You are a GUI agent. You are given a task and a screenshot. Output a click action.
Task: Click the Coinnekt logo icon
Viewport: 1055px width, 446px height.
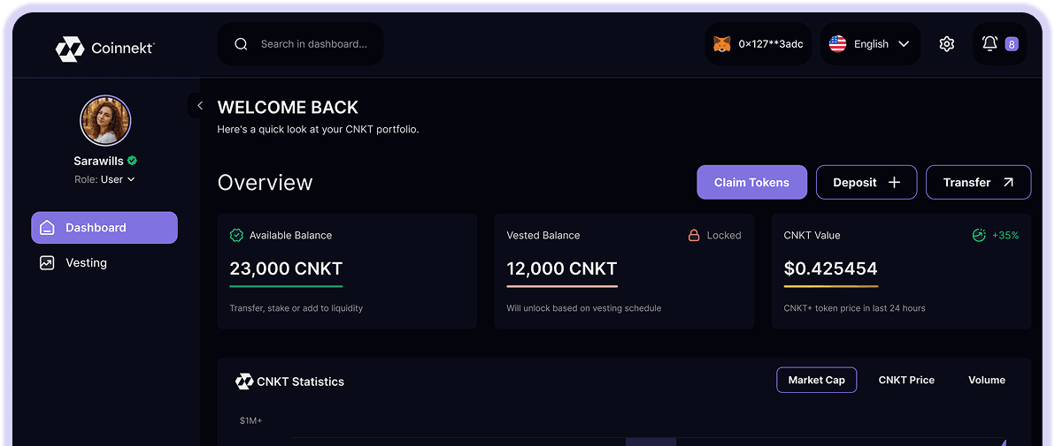tap(70, 49)
